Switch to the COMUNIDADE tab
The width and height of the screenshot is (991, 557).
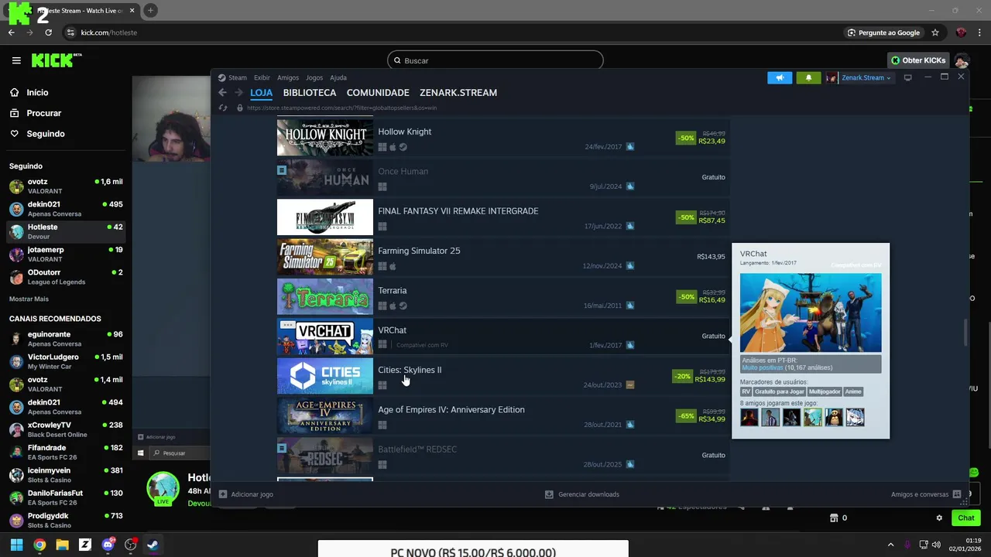click(x=378, y=93)
